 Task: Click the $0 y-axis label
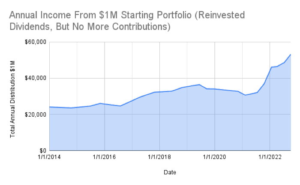point(42,150)
